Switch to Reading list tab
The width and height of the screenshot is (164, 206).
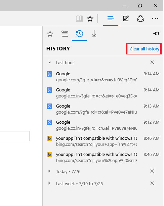[65, 34]
